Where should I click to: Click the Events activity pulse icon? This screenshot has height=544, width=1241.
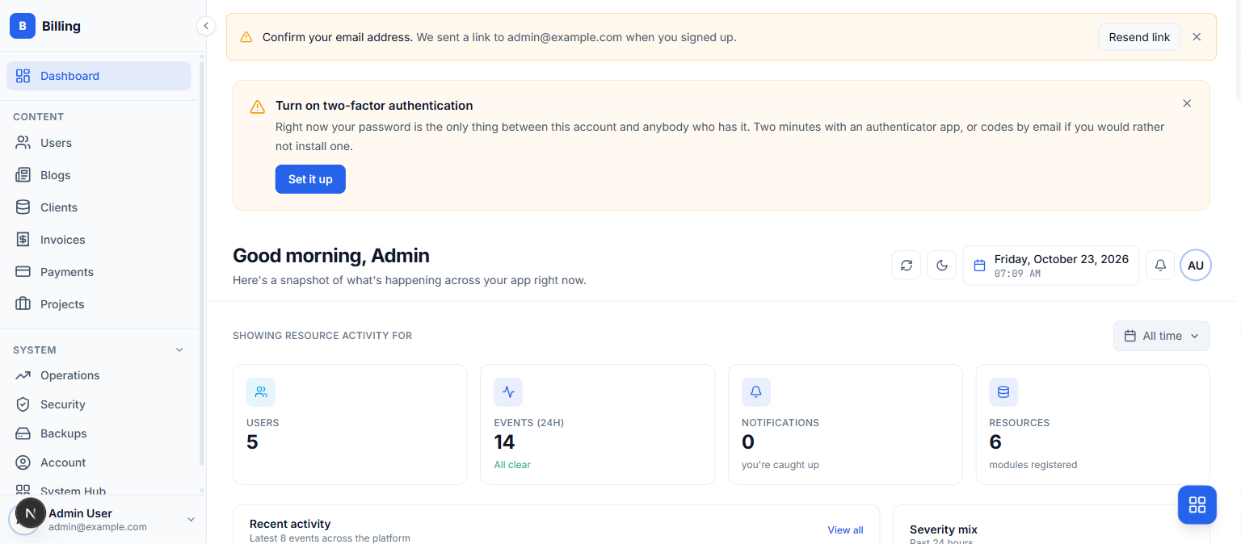[508, 392]
